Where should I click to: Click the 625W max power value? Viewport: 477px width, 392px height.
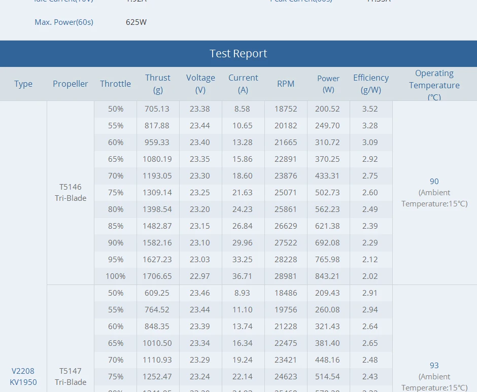[x=136, y=22]
